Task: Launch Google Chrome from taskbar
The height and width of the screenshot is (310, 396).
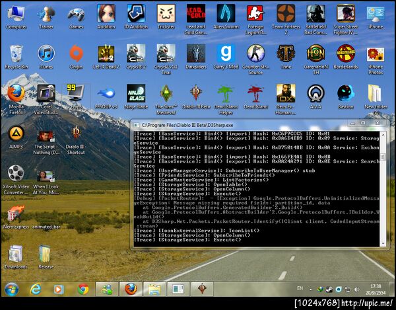Action: point(83,289)
